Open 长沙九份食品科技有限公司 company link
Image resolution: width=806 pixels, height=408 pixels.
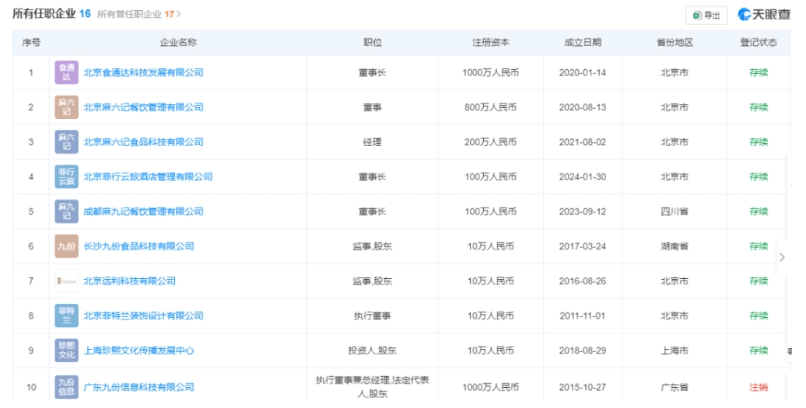click(x=138, y=246)
